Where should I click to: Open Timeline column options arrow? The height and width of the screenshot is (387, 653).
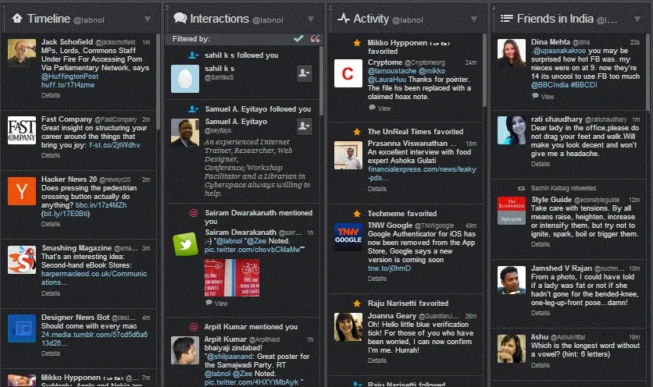pyautogui.click(x=148, y=20)
